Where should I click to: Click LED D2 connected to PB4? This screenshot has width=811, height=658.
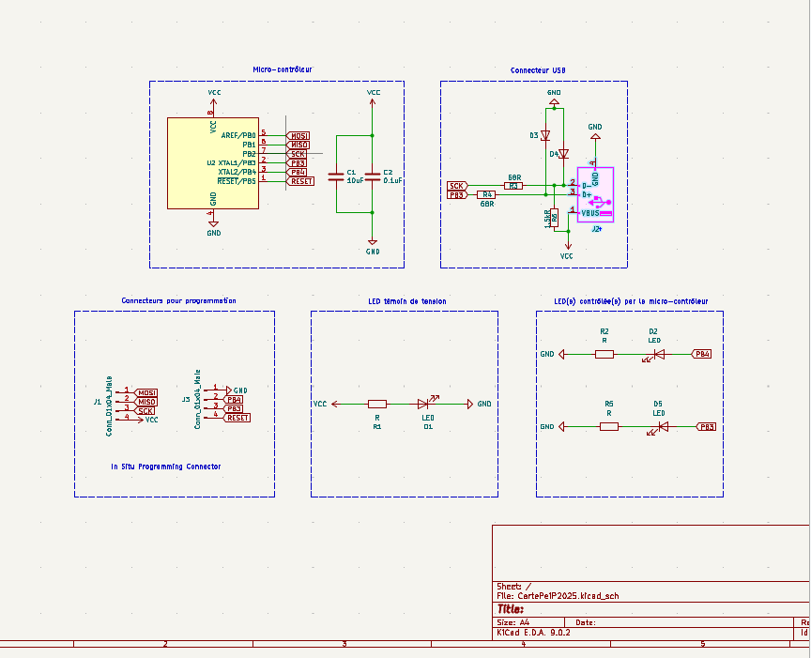point(659,354)
